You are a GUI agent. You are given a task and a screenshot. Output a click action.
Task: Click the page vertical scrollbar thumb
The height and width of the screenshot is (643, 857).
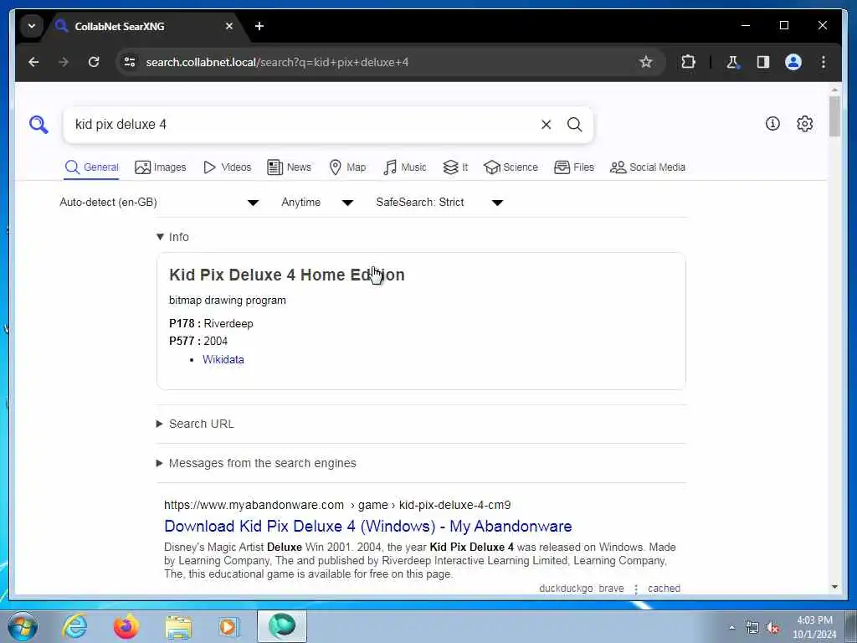(x=834, y=116)
